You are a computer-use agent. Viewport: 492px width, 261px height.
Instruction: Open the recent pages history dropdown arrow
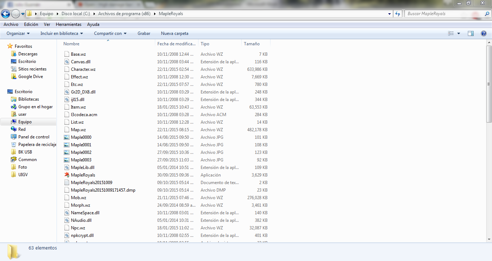[23, 14]
